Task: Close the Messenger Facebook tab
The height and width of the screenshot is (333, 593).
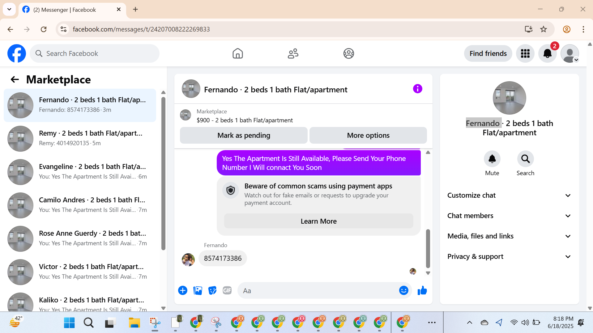Action: [x=118, y=10]
